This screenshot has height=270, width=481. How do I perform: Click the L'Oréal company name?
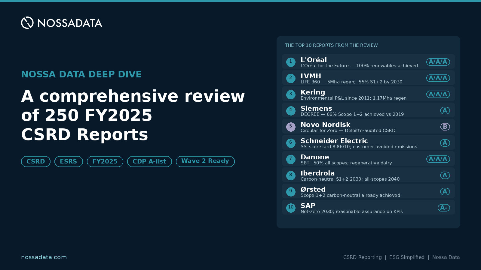314,60
